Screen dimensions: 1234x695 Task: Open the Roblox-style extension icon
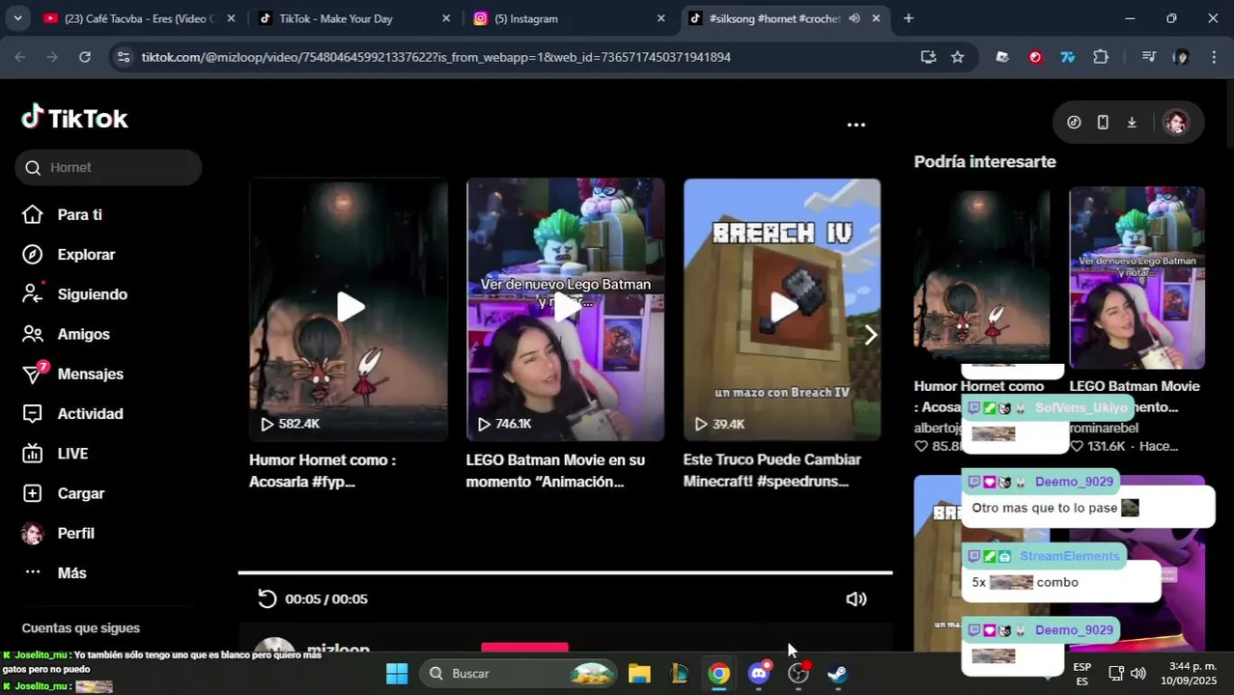pos(1002,57)
